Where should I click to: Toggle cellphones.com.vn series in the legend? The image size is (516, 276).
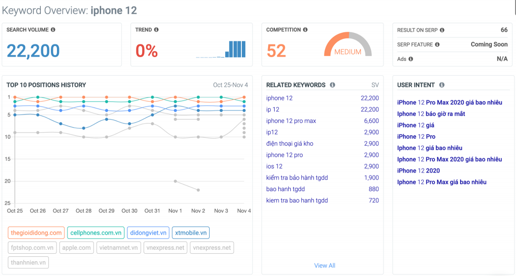pyautogui.click(x=95, y=233)
